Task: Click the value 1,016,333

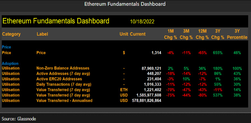Action: (153, 84)
